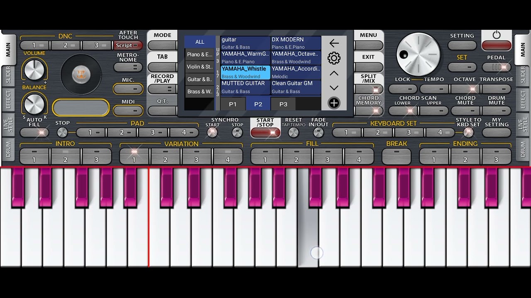Click the down chevron in sound list
This screenshot has width=531, height=298.
pos(334,88)
